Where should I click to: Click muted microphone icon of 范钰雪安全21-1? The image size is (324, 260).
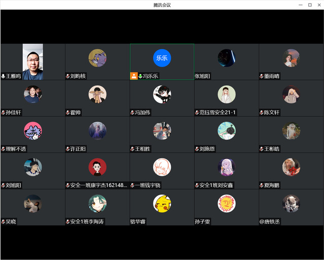tap(197, 113)
